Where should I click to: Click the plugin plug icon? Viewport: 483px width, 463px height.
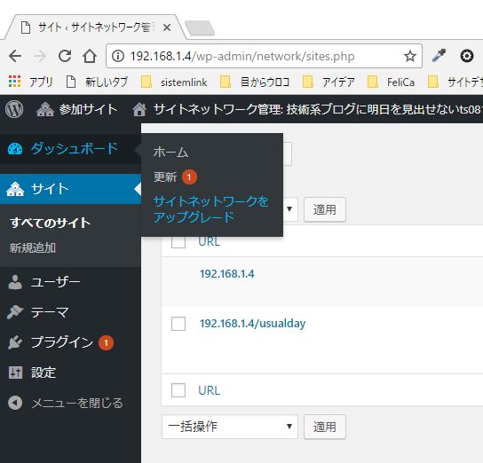point(15,342)
